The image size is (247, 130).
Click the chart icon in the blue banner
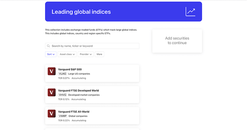click(x=190, y=12)
